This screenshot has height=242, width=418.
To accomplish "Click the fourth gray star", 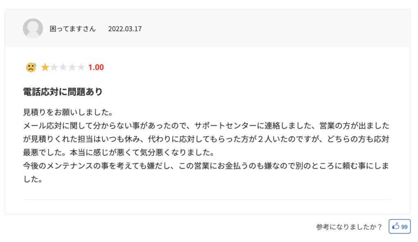I will click(x=72, y=67).
